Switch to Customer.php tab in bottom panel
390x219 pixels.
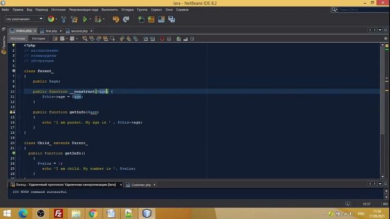click(141, 185)
